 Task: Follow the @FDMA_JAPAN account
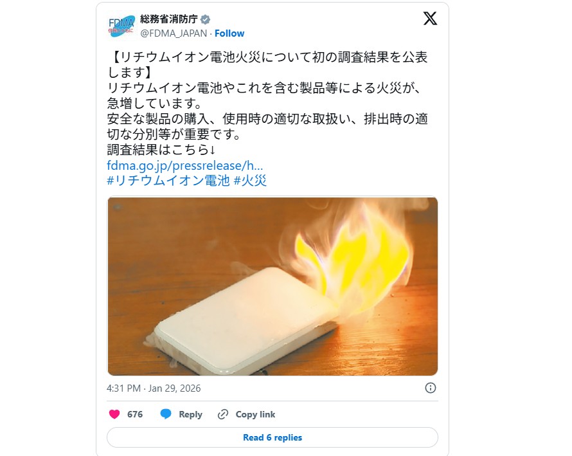click(x=229, y=33)
